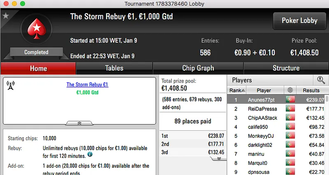
Task: Sort players by country globe column
Action: point(291,90)
